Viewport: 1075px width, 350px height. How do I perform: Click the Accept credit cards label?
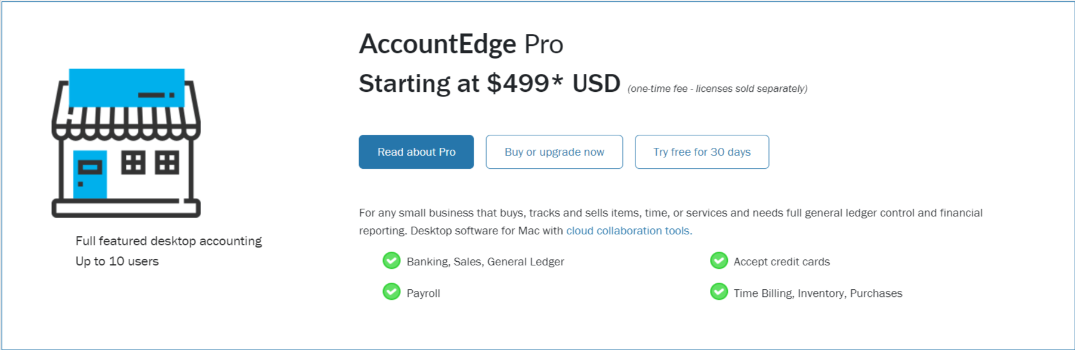click(781, 261)
